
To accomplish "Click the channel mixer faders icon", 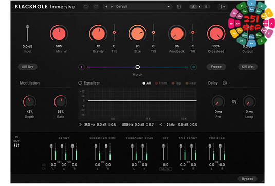I will 16,146.
